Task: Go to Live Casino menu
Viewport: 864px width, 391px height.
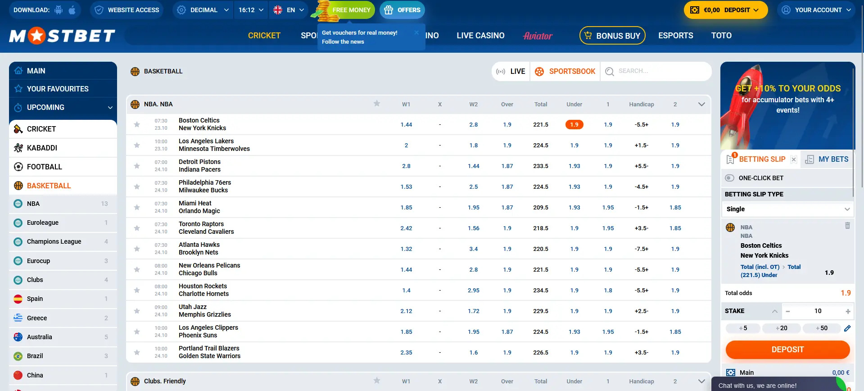Action: [x=480, y=36]
